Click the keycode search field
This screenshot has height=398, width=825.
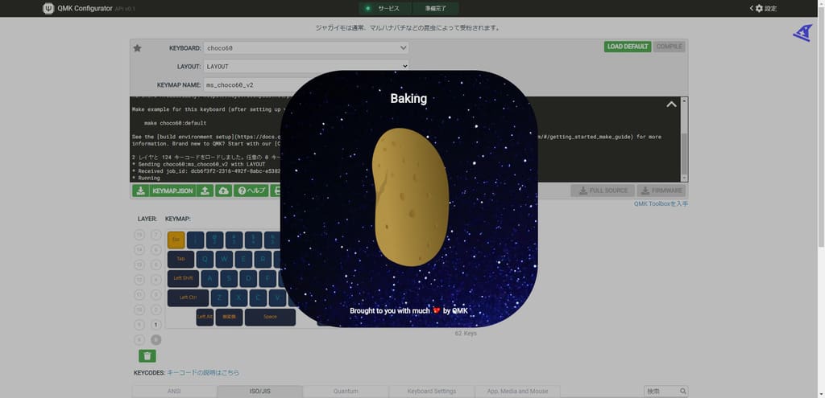[x=661, y=392]
